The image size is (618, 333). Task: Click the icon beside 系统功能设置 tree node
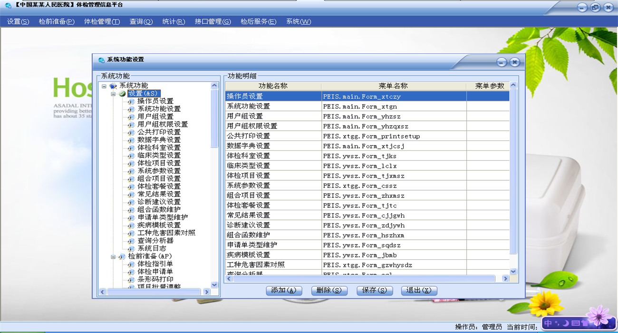click(131, 109)
